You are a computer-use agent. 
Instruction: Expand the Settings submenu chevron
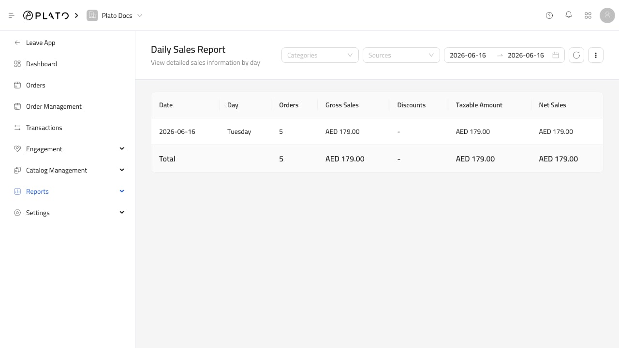click(122, 212)
